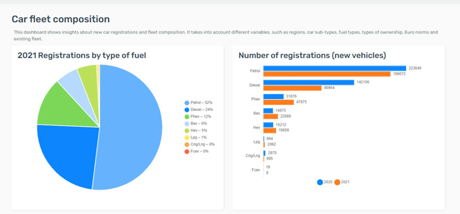
Task: Select the orange Phev 2021 bar
Action: 278,102
